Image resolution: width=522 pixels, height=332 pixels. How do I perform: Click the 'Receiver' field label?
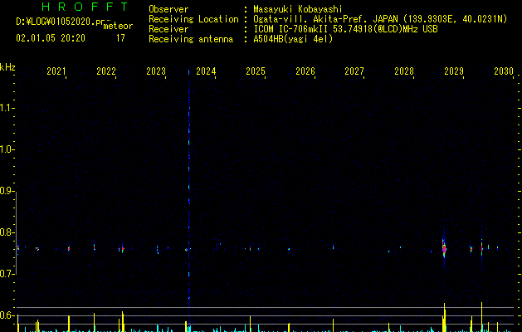[168, 29]
